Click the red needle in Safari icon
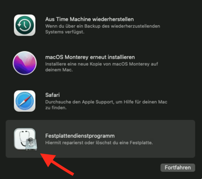 coord(27,98)
